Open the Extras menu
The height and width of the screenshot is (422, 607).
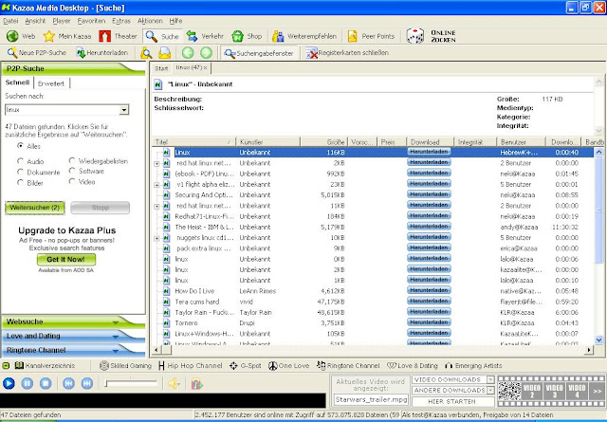121,21
